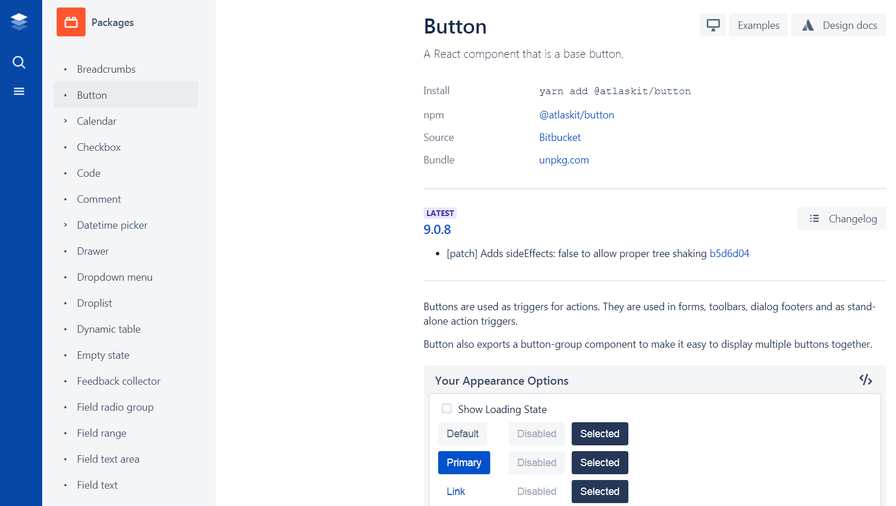Screen dimensions: 896x506
Task: Click the Packages header title
Action: tap(113, 23)
